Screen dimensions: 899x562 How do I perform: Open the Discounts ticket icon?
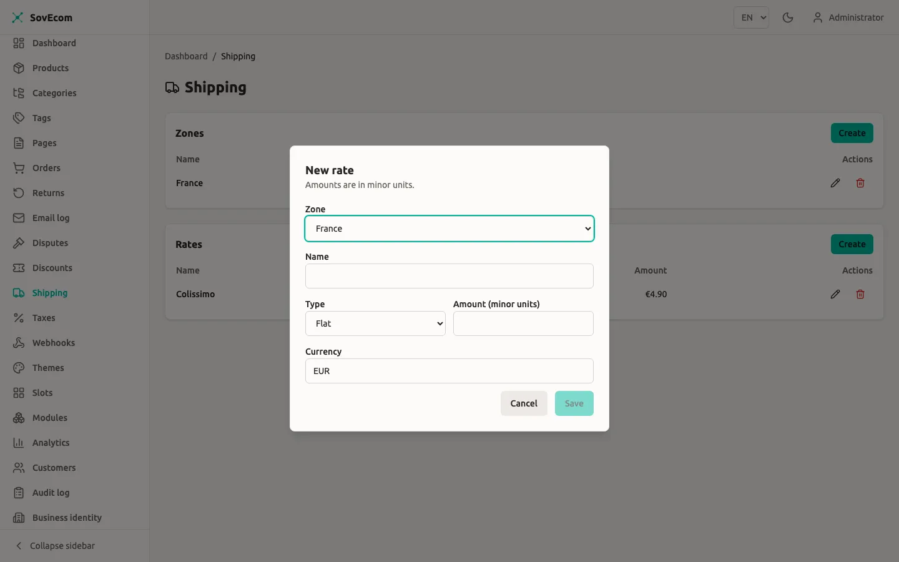pos(19,268)
